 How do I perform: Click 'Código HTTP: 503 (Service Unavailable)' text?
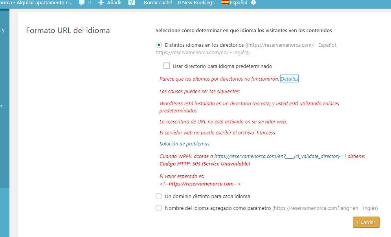(205, 164)
